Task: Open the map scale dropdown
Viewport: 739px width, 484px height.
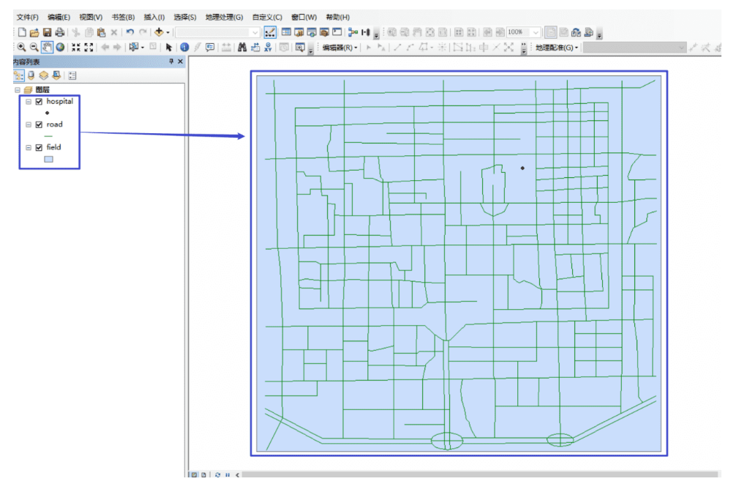Action: pos(255,32)
